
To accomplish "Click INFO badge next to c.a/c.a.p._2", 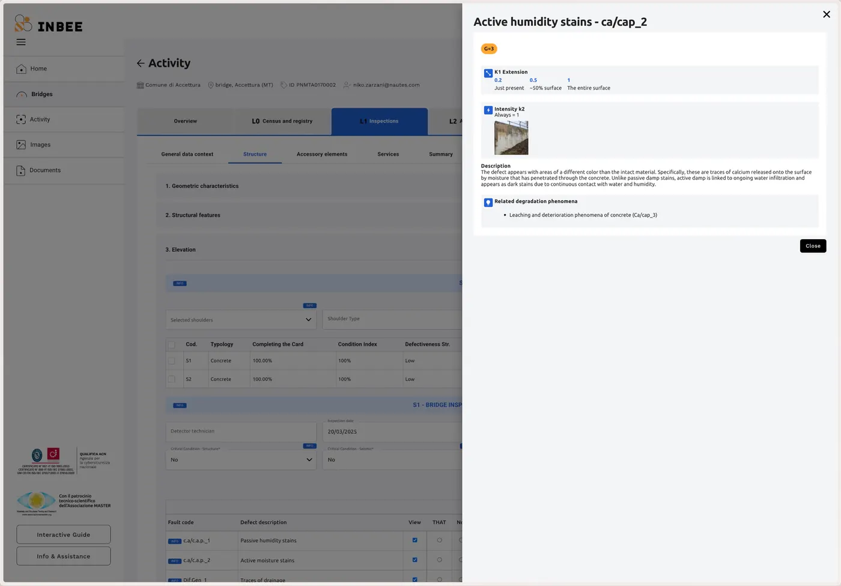I will [x=175, y=561].
